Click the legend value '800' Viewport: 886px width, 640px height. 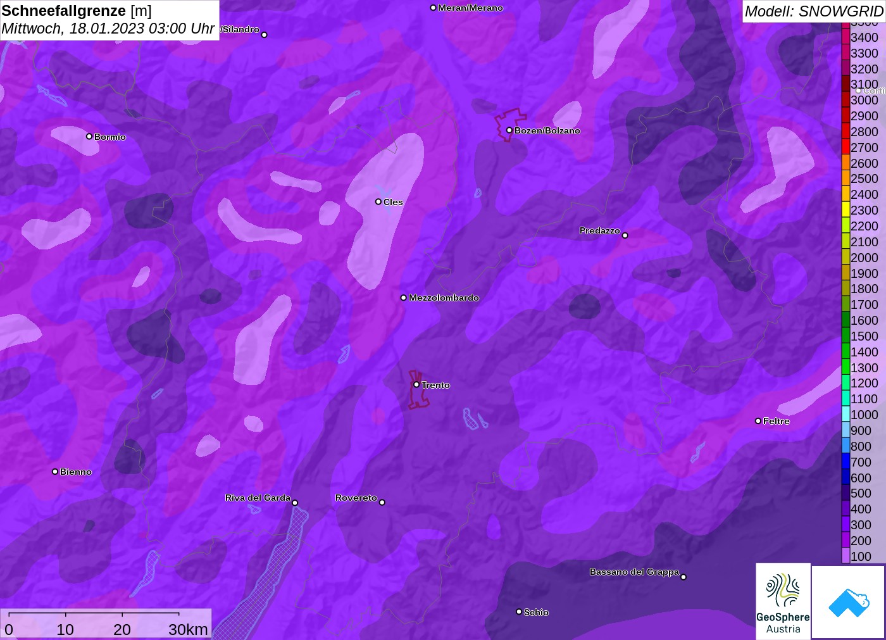pos(861,446)
